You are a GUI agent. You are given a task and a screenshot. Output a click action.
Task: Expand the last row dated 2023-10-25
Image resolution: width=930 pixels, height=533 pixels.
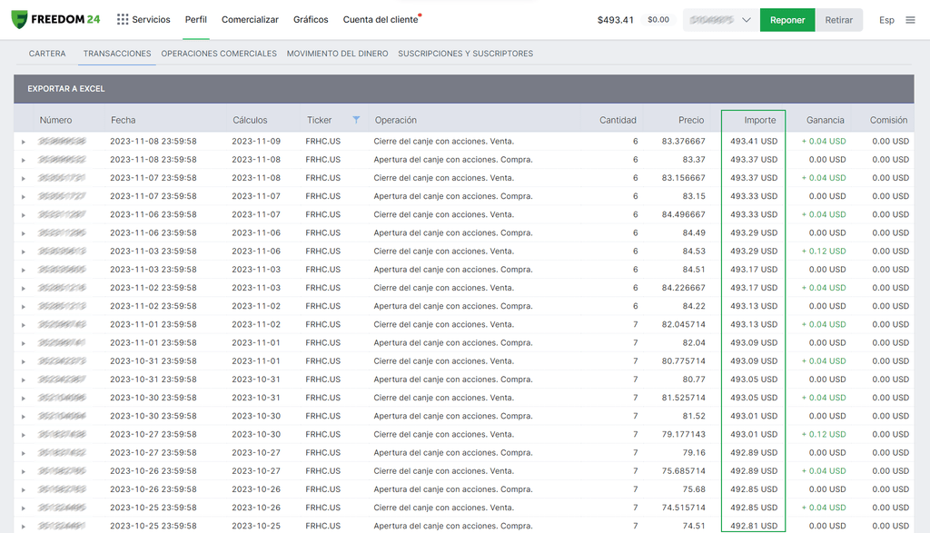(24, 525)
